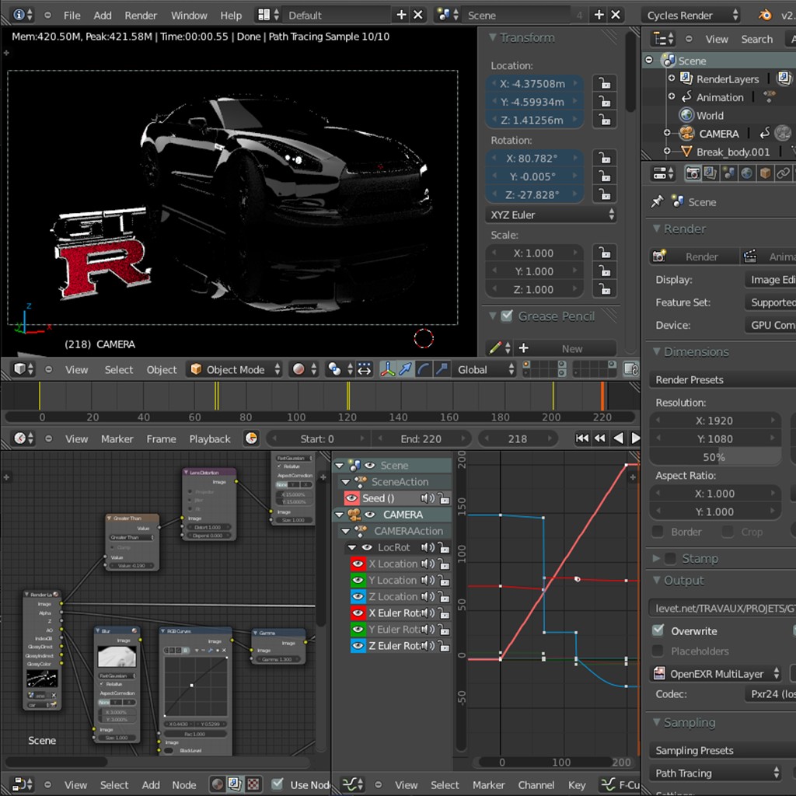
Task: Enable the translate manipulator in 3D view header
Action: 405,369
